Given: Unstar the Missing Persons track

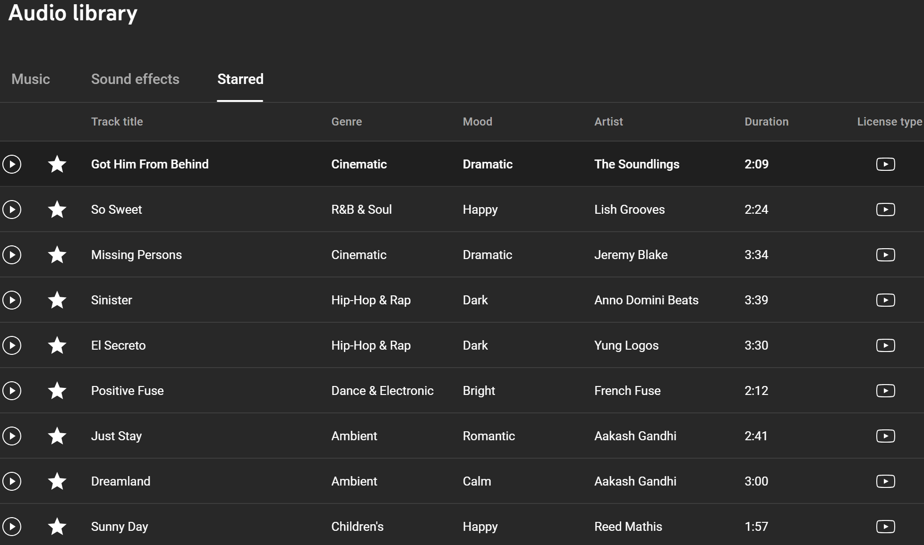Looking at the screenshot, I should click(57, 254).
